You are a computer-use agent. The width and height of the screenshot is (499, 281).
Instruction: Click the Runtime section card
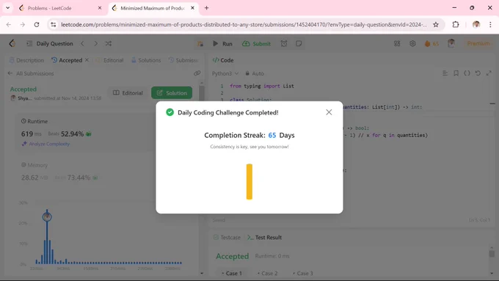[x=86, y=132]
